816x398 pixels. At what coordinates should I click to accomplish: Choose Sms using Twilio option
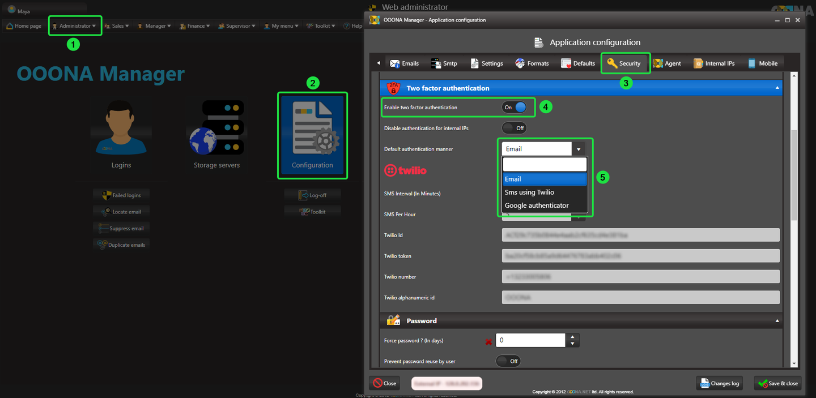click(529, 192)
